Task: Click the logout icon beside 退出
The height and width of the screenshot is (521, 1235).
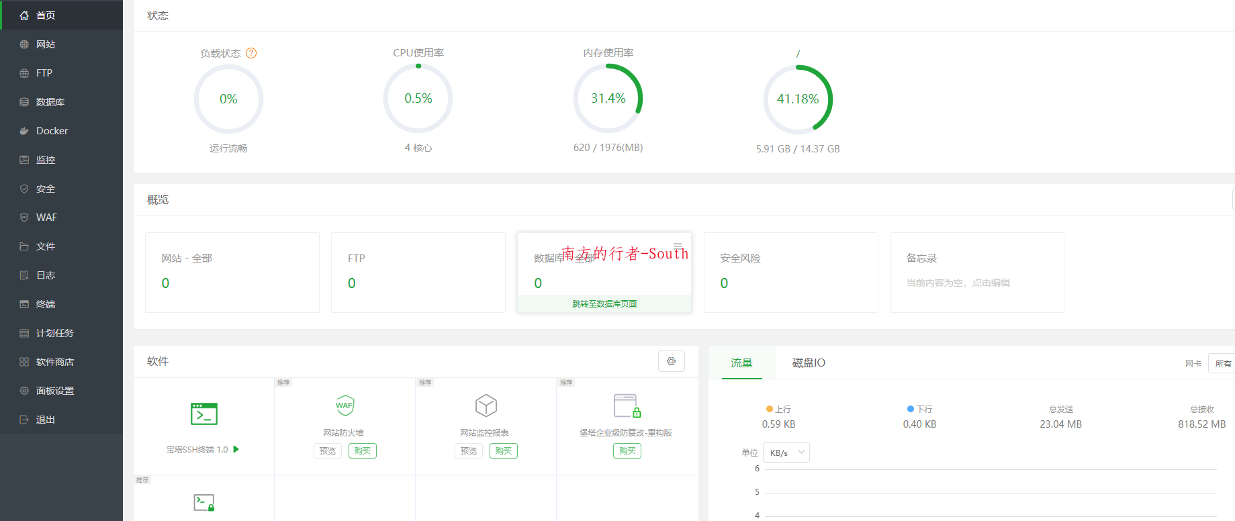Action: (24, 420)
